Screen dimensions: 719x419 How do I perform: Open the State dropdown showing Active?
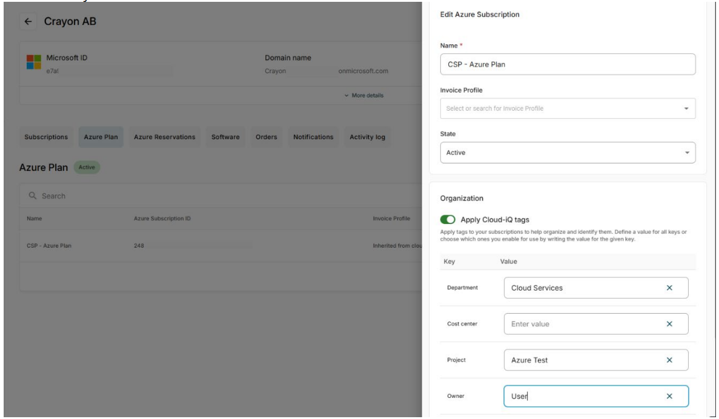click(x=568, y=153)
